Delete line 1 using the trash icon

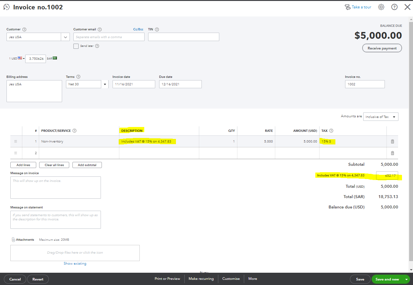[392, 141]
